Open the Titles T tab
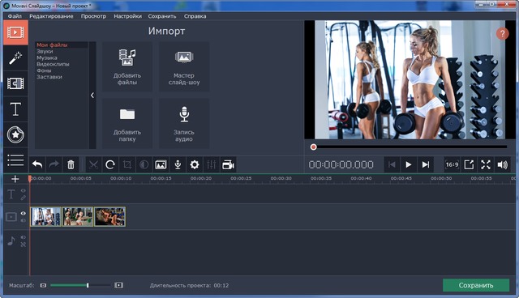Viewport: 519px width, 298px height. (x=15, y=109)
